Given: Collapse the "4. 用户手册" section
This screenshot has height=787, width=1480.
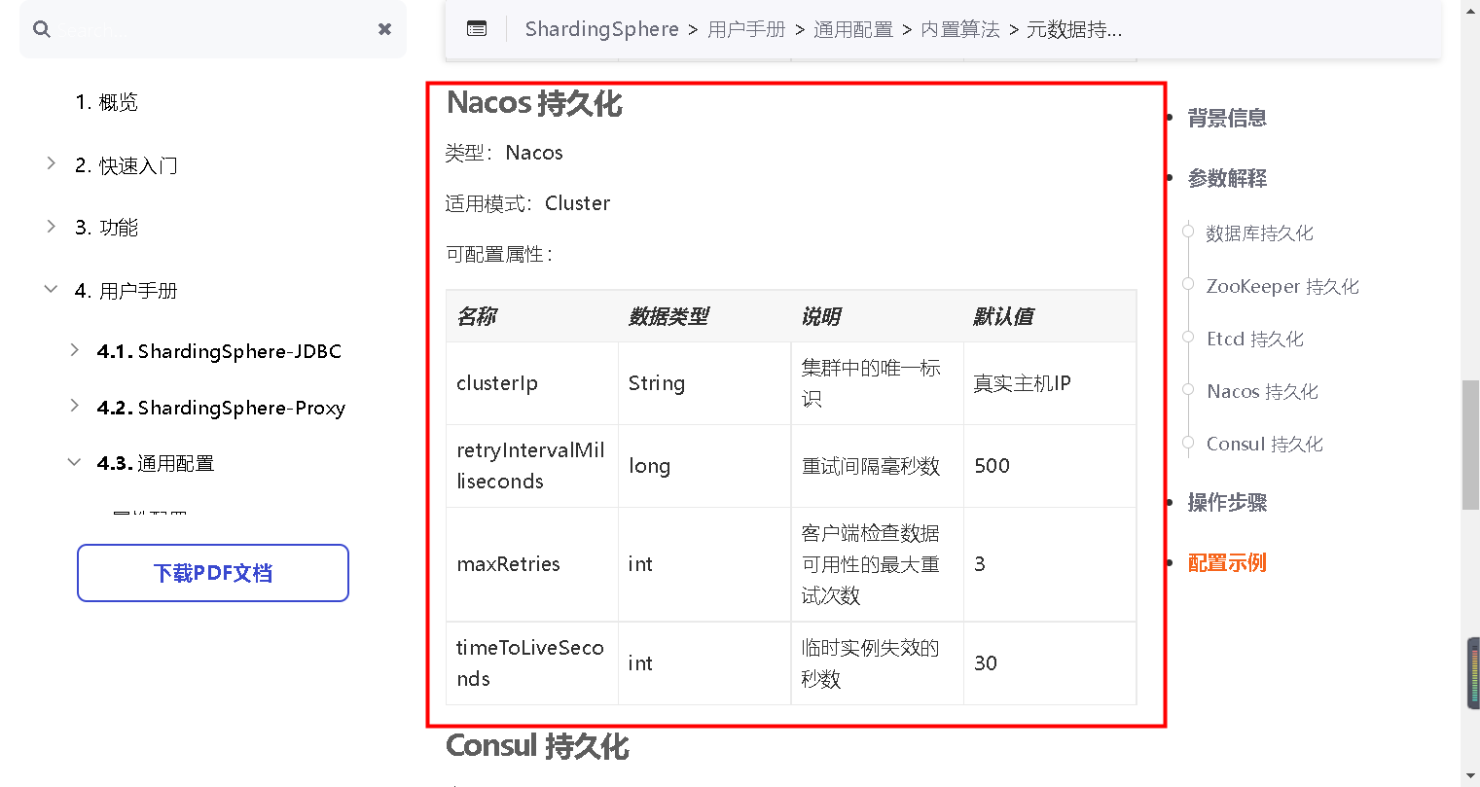Looking at the screenshot, I should (51, 289).
